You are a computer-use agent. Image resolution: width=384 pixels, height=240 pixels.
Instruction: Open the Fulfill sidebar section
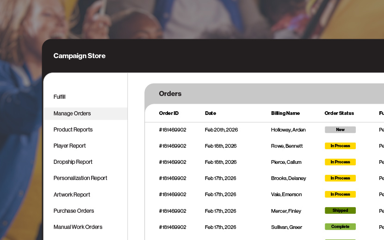coord(60,97)
